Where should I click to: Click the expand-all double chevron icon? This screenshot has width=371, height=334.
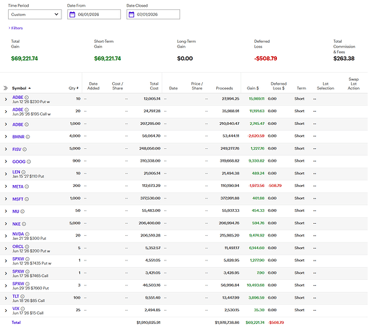point(5,89)
